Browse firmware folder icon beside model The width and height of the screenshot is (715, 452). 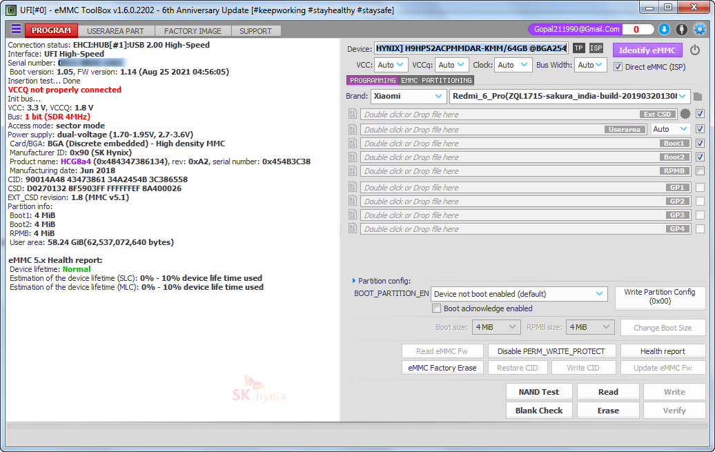point(698,96)
